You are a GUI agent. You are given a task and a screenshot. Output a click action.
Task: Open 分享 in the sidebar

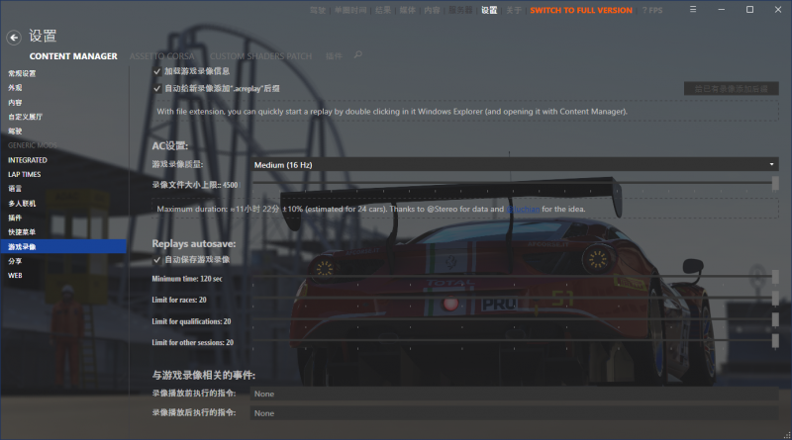click(x=15, y=261)
